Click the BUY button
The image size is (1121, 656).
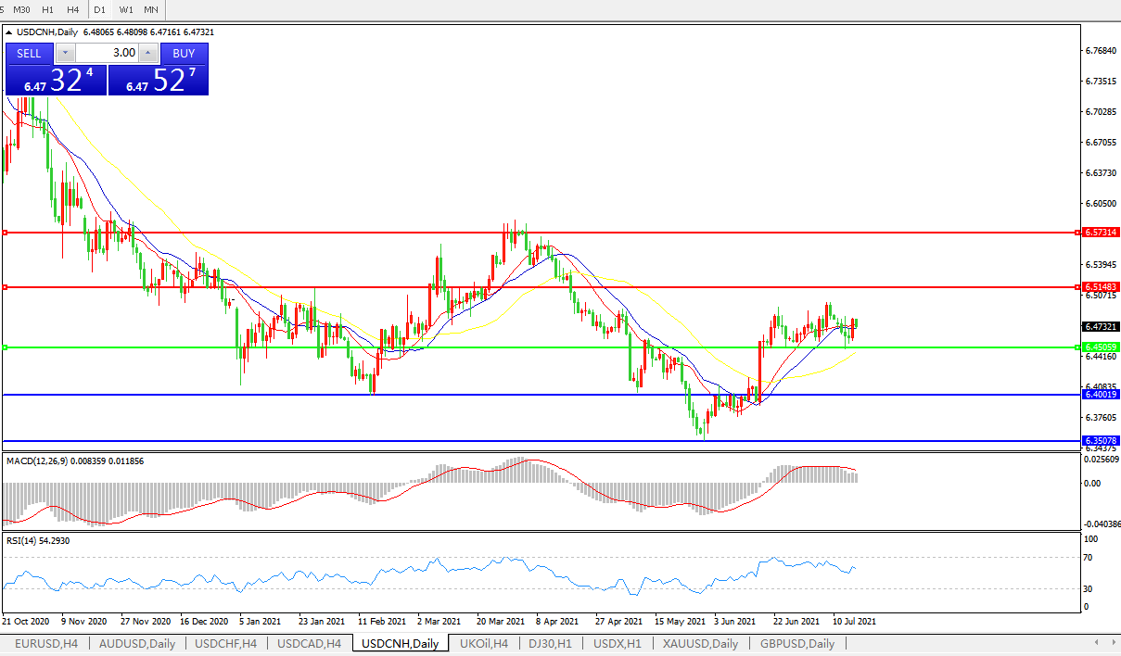pos(184,53)
